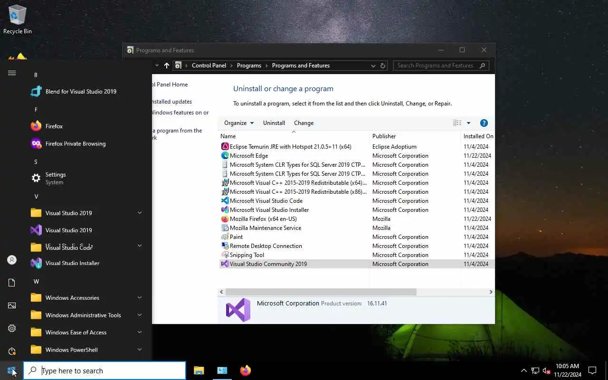Go up one level arrow
Viewport: 608px width, 380px height.
pyautogui.click(x=166, y=66)
